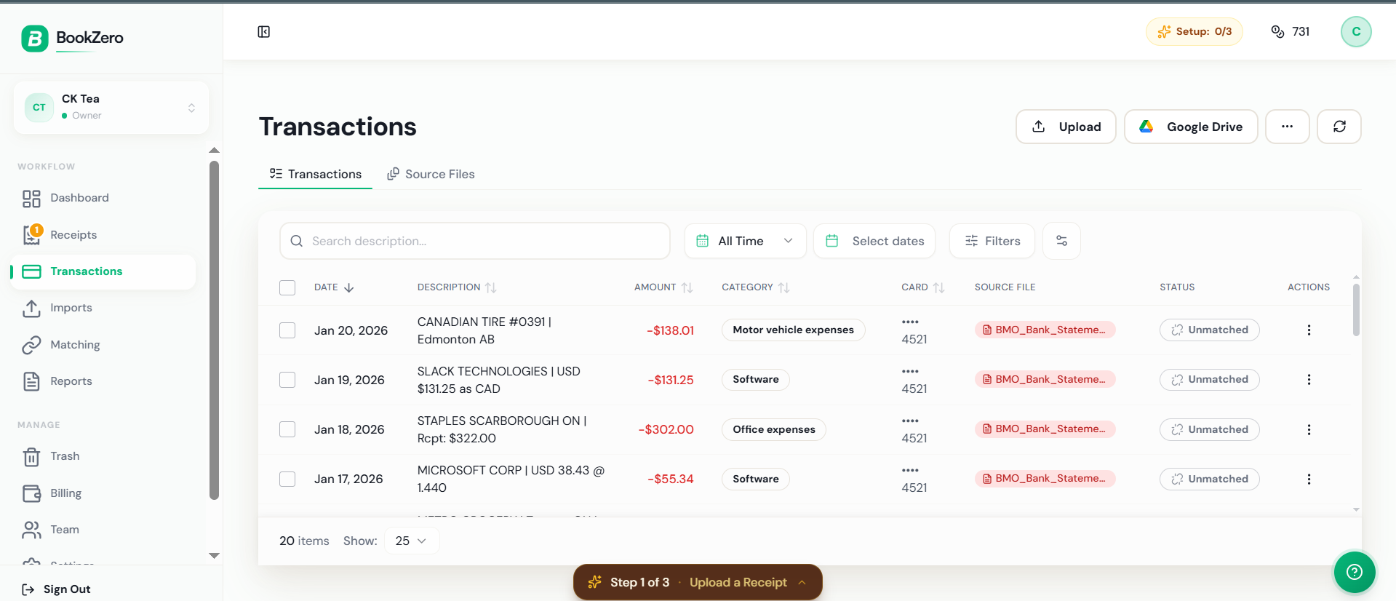Click the sidebar scroll down arrow
Image resolution: width=1396 pixels, height=601 pixels.
[x=214, y=555]
